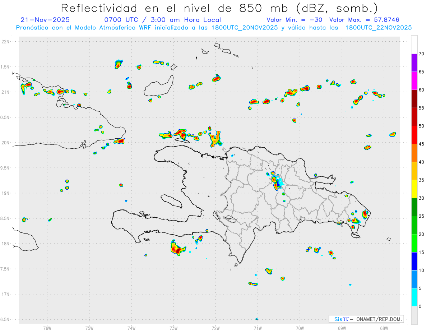Select the '73W' longitude axis label

173,328
